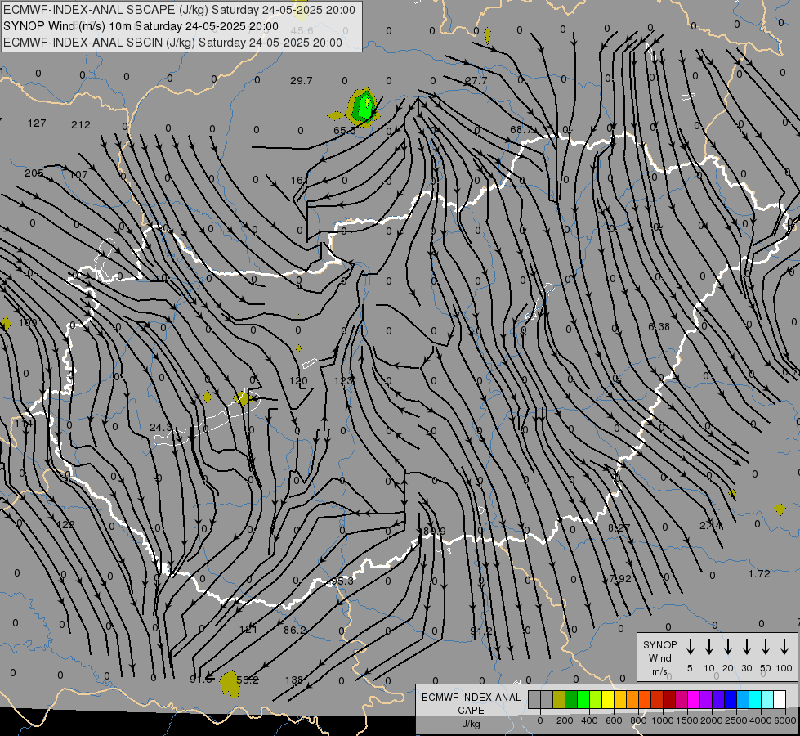Pick the dark green CAPE legend swatch
The height and width of the screenshot is (736, 800).
point(571,700)
